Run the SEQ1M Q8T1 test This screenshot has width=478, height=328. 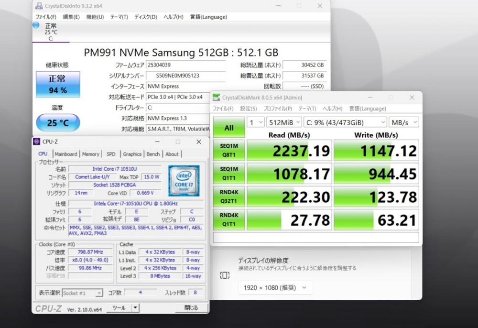(229, 150)
